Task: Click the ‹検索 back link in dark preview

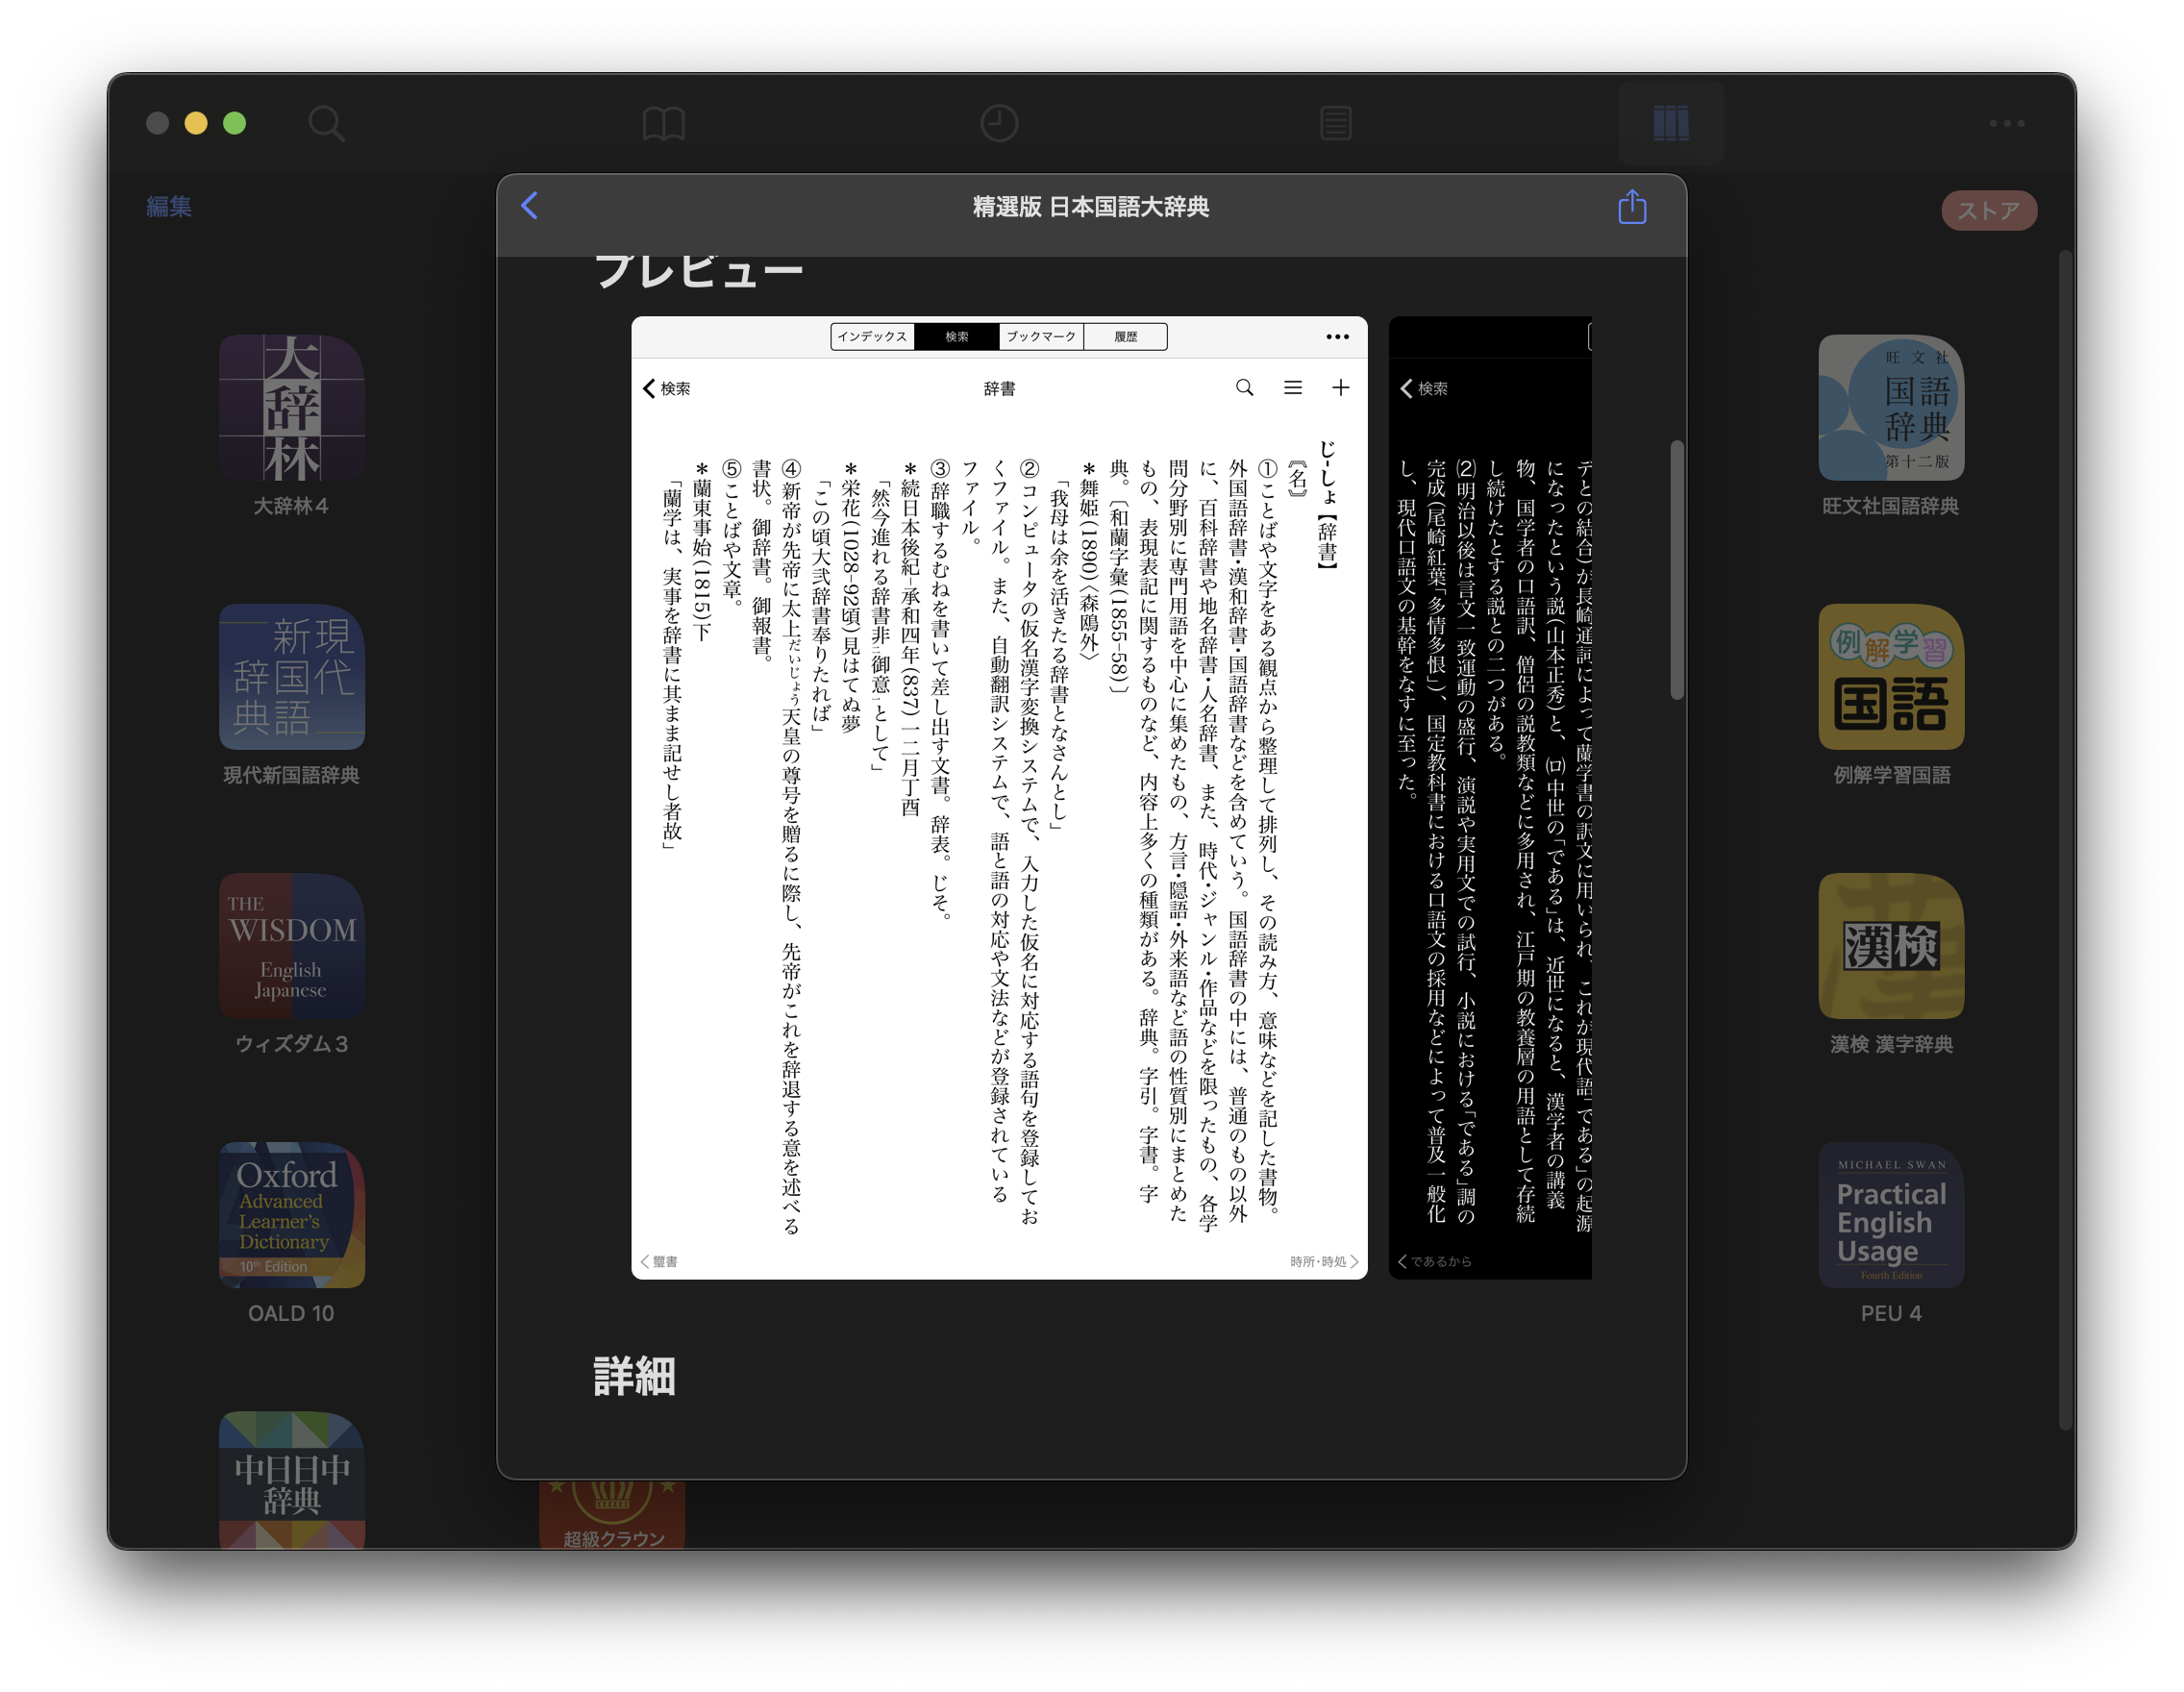Action: tap(1424, 388)
